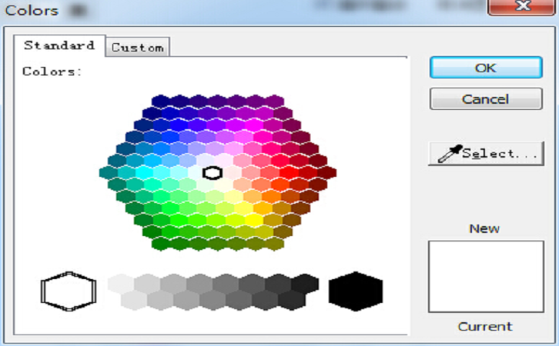Choose the dark navy top-left corner hexagon

click(x=160, y=101)
